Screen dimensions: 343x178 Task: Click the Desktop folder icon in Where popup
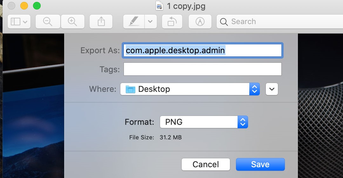(131, 89)
